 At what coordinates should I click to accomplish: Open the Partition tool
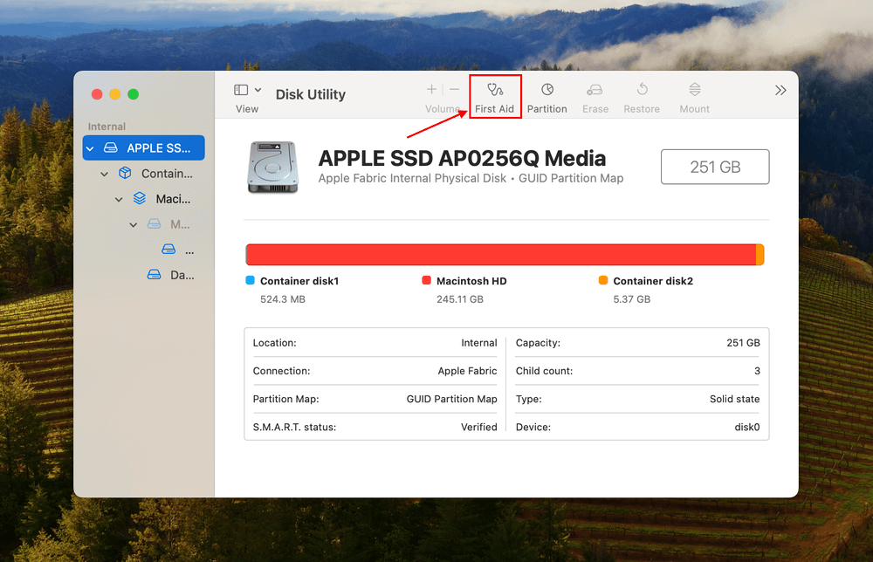pyautogui.click(x=547, y=90)
